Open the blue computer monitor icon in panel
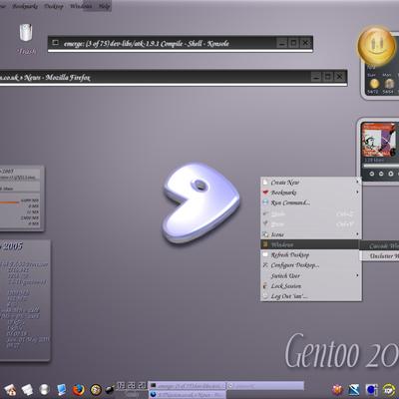This screenshot has width=399, height=399. pos(61,389)
